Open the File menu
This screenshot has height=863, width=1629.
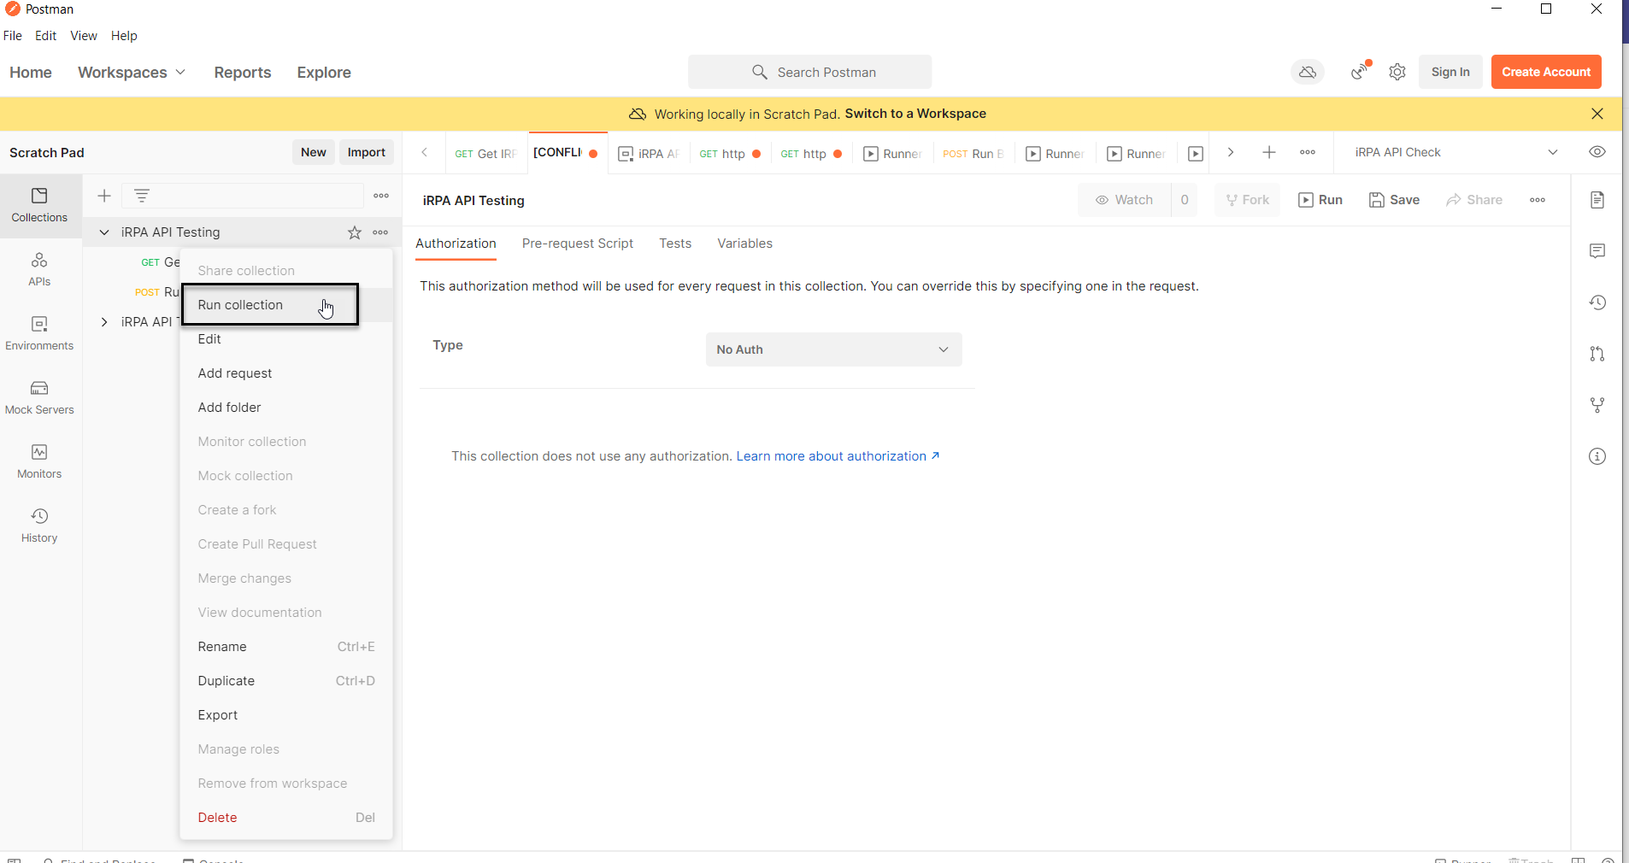pos(13,36)
